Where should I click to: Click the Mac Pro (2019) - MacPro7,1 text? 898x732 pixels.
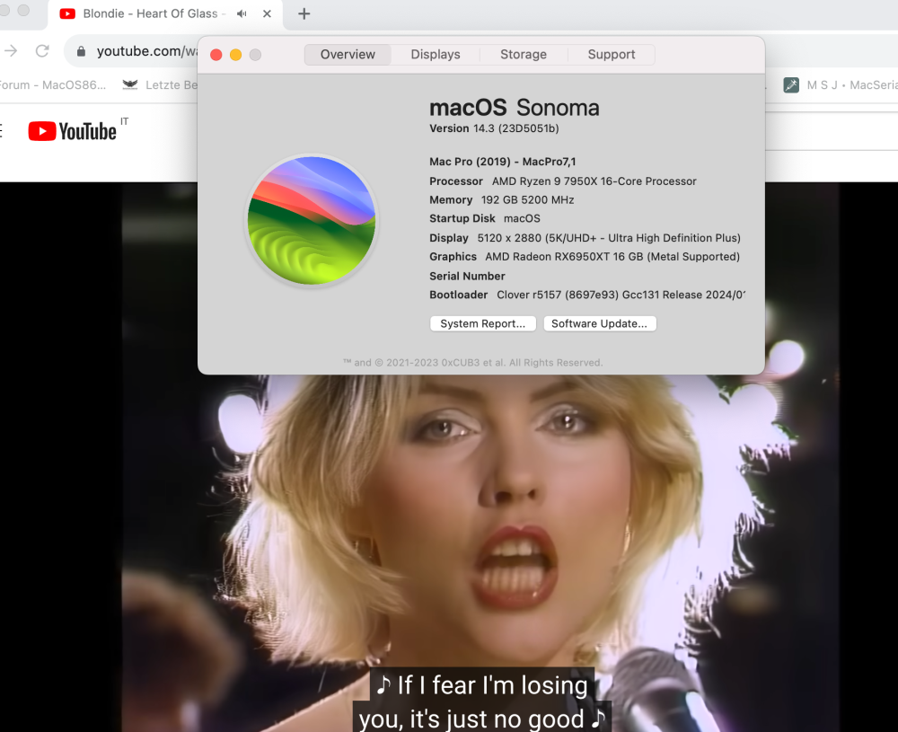tap(503, 162)
